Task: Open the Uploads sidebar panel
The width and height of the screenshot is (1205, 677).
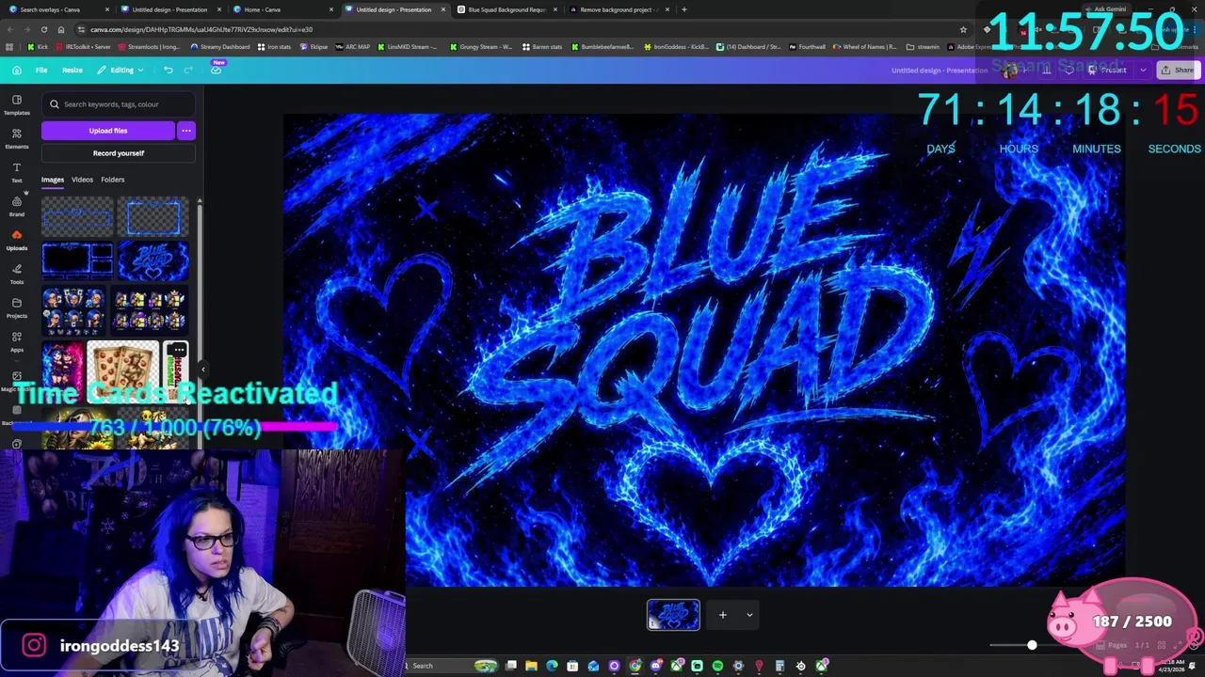Action: pos(17,240)
